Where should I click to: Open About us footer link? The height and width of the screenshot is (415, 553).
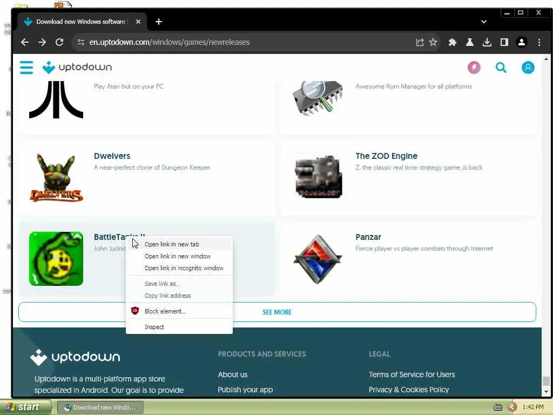[x=232, y=374]
